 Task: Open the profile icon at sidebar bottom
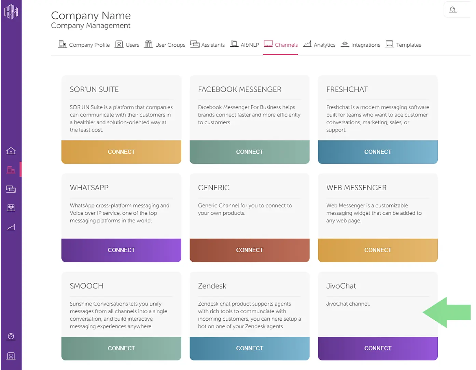click(11, 356)
